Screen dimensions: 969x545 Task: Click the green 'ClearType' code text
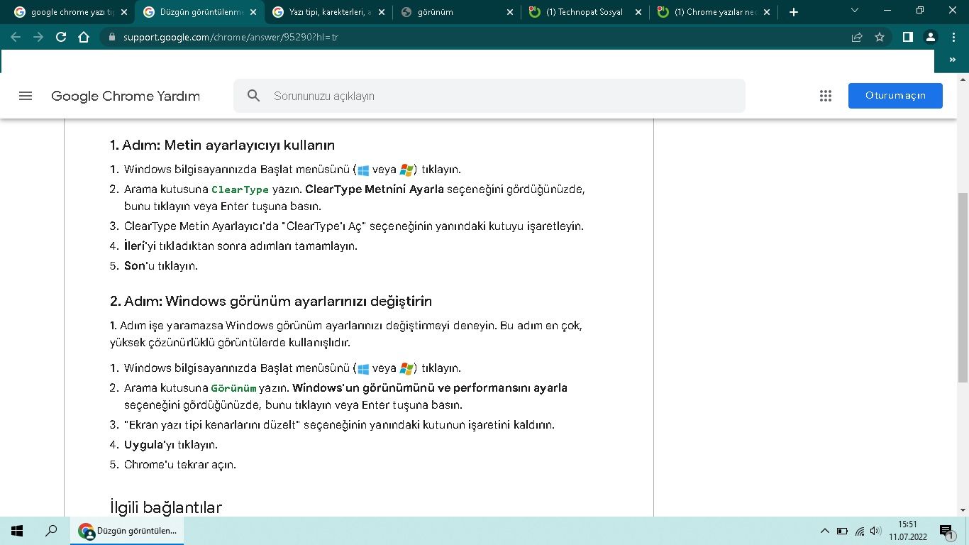pyautogui.click(x=240, y=189)
